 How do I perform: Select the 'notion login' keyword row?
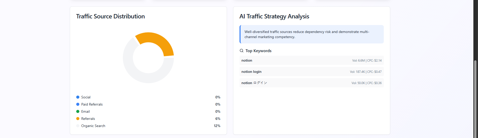point(312,72)
